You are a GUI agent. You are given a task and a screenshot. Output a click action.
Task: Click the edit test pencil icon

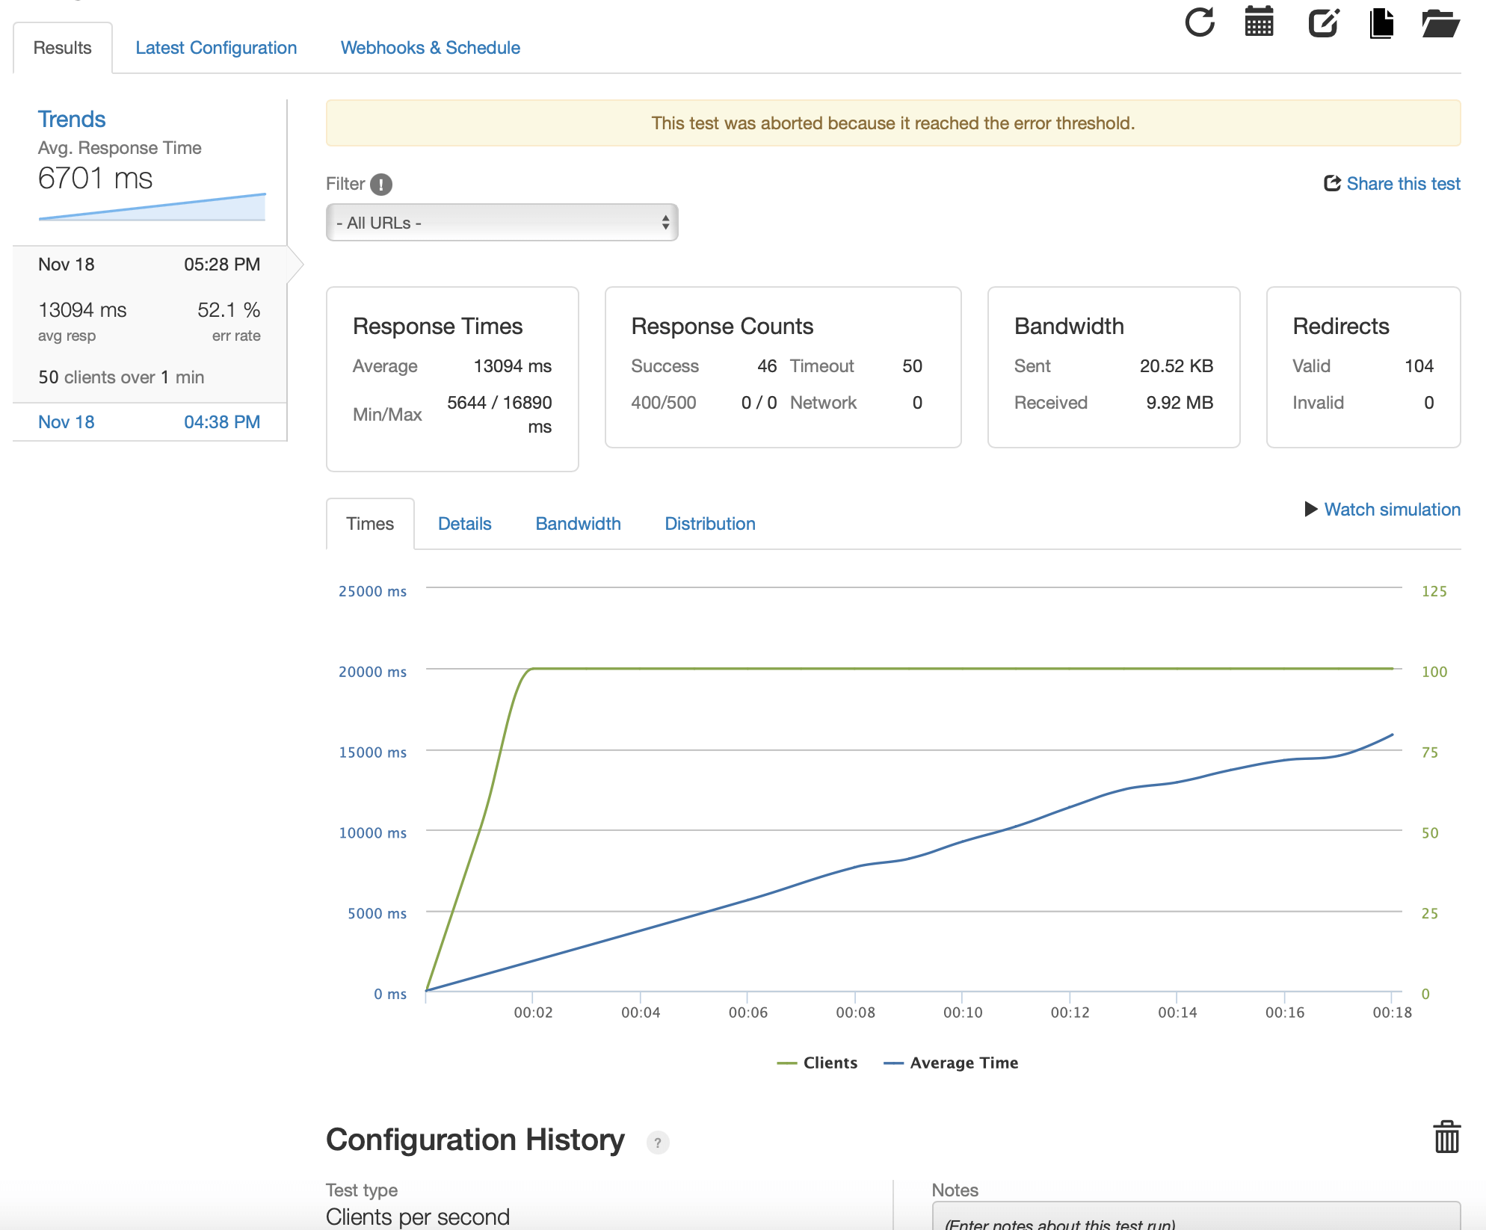point(1323,22)
